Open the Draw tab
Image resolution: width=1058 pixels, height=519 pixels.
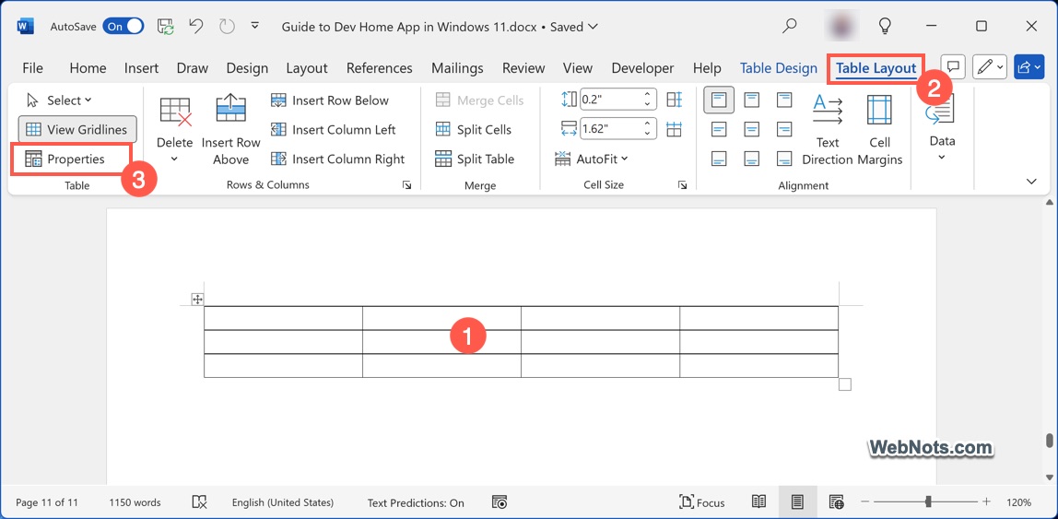[x=193, y=68]
